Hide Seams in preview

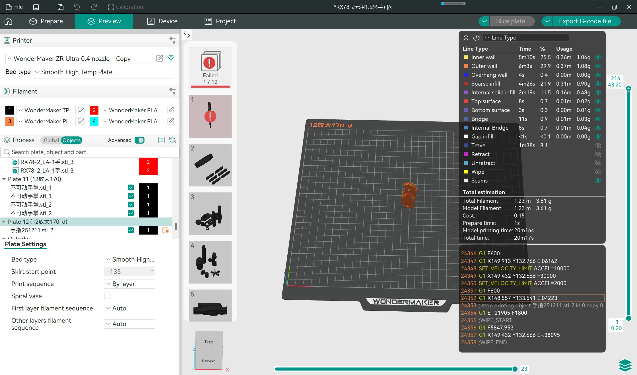[598, 181]
